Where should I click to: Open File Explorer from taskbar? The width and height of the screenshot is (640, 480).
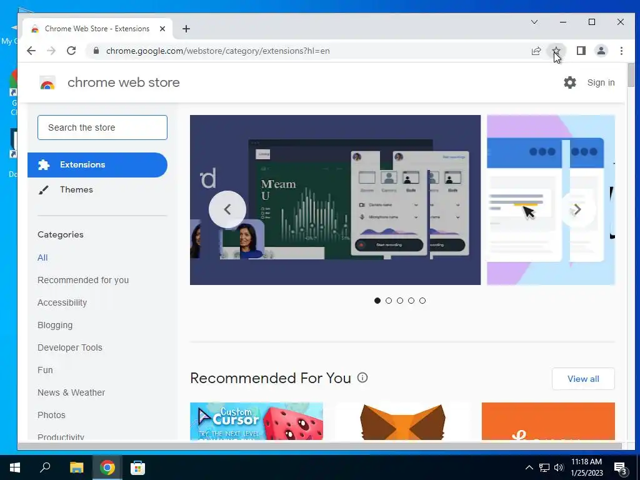click(76, 467)
